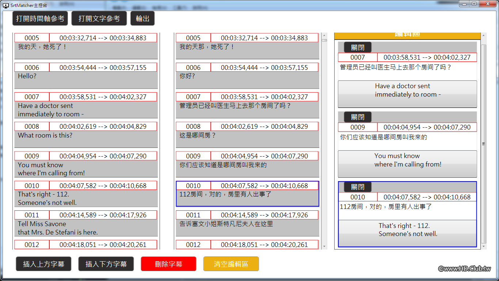Click the middle list scrollbar thumb
The height and width of the screenshot is (281, 499).
coord(324,40)
